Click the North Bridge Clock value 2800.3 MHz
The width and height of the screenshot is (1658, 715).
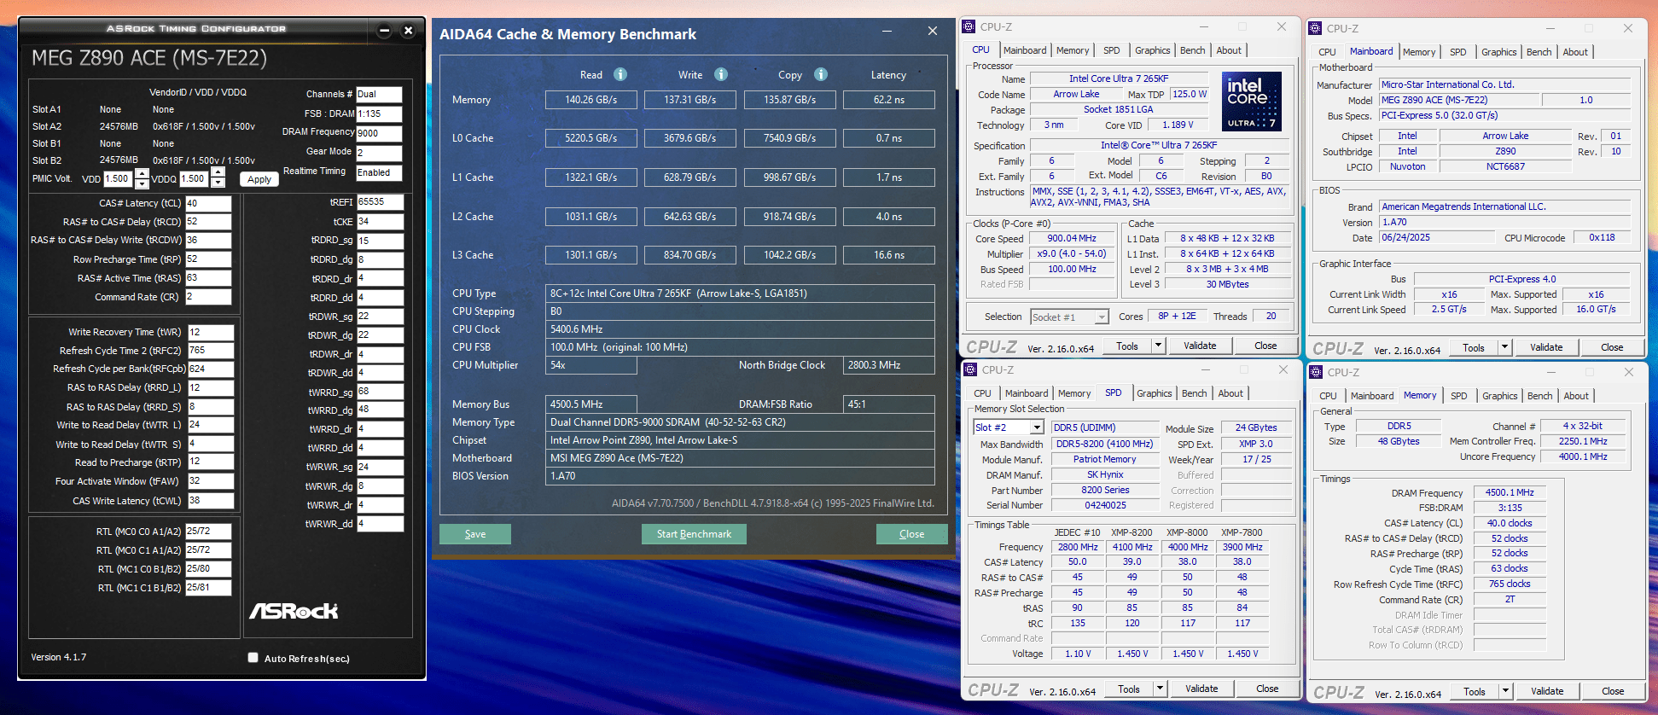(x=888, y=365)
